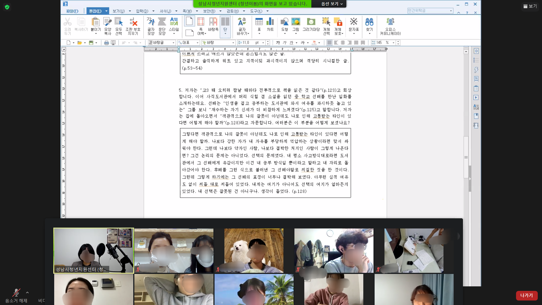542x305 pixels.
Task: Insert a 차트 (Chart)
Action: pos(270,24)
